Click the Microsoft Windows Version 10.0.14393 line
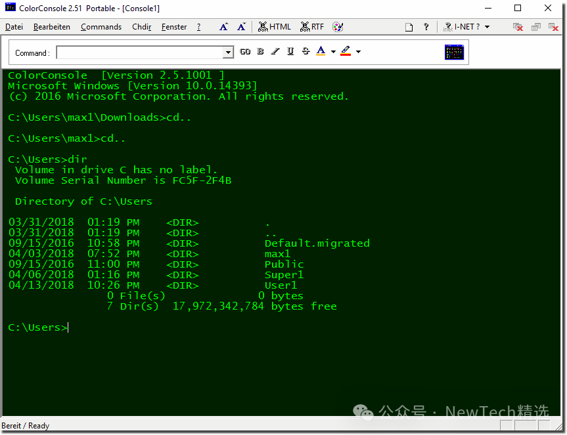This screenshot has height=435, width=567. click(133, 86)
